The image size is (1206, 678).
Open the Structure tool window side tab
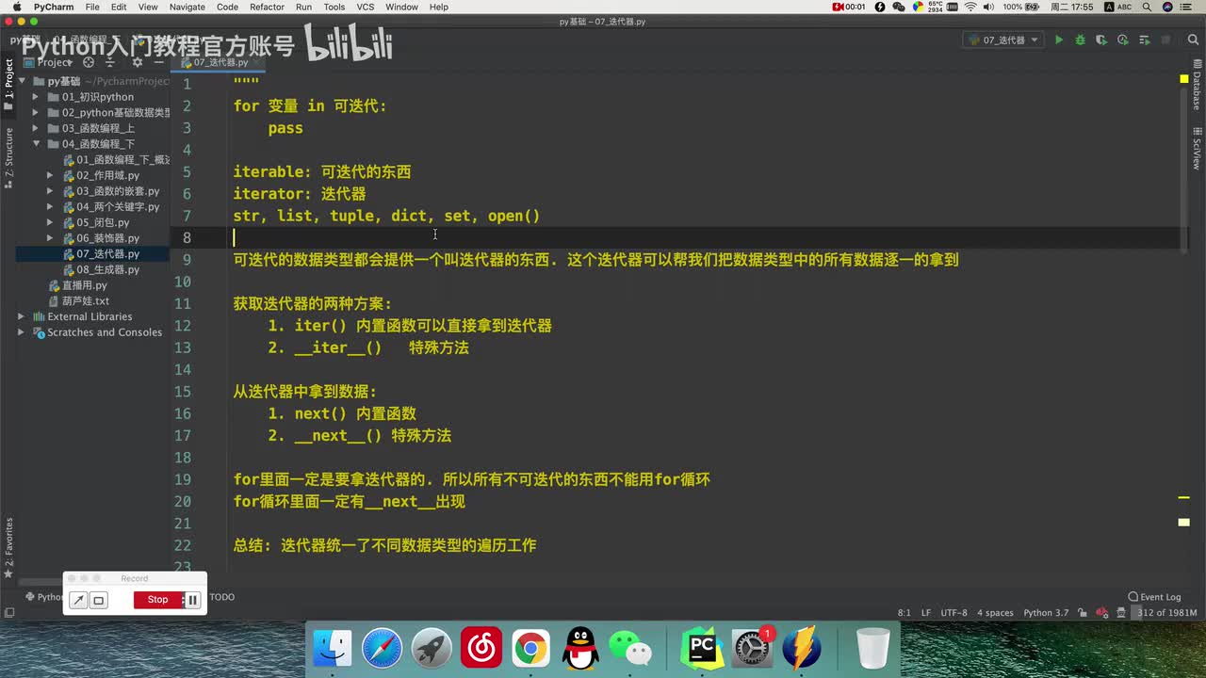click(x=8, y=156)
